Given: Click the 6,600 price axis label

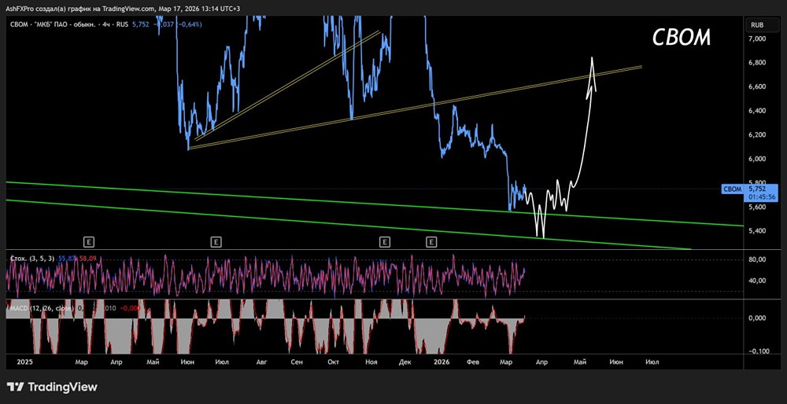Looking at the screenshot, I should [x=756, y=86].
